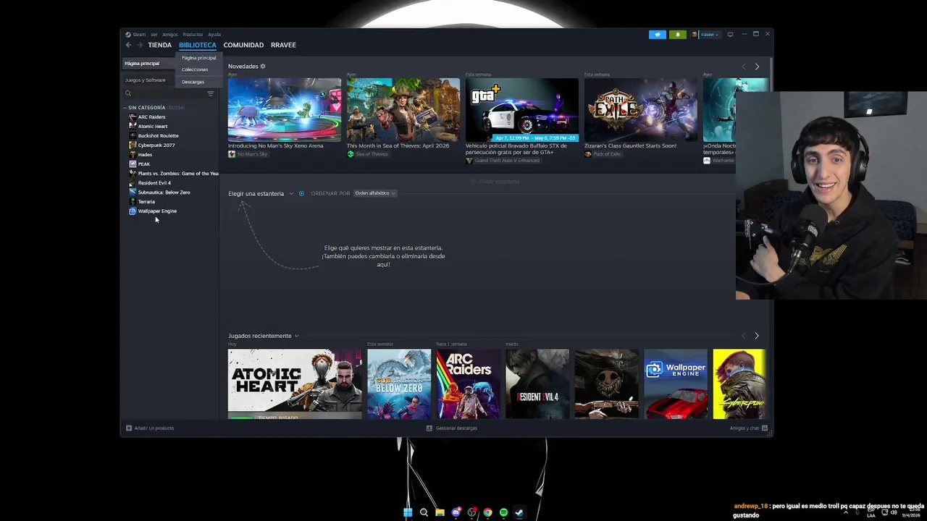This screenshot has width=927, height=521.
Task: Select Resident Evil 4 in the list
Action: click(154, 182)
